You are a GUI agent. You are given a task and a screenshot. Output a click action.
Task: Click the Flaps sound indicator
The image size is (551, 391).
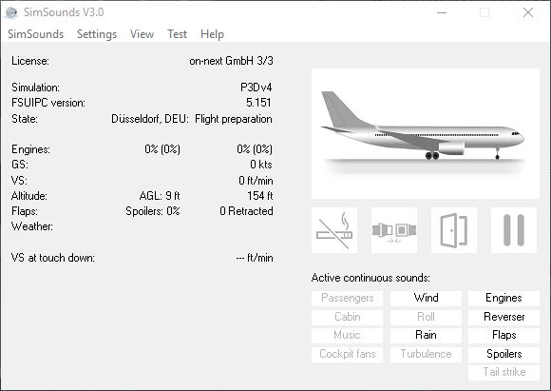pos(503,335)
